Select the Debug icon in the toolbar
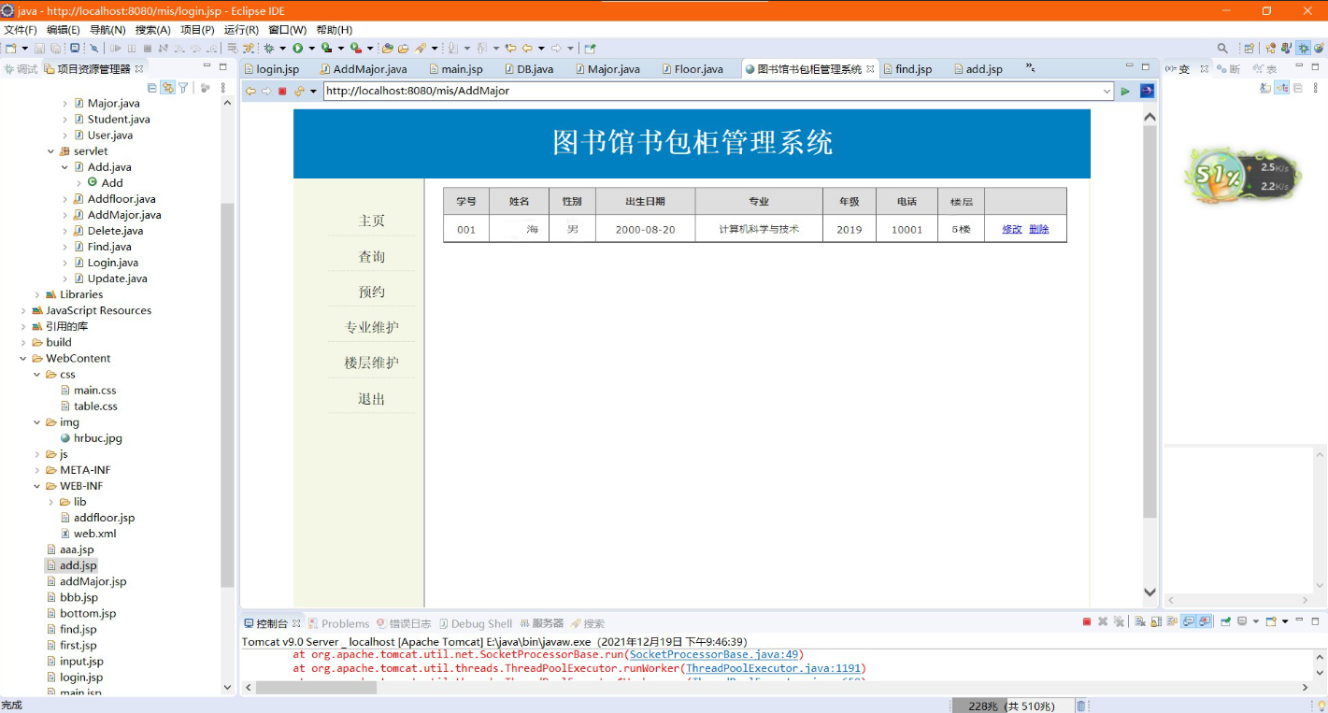1328x713 pixels. (x=268, y=48)
